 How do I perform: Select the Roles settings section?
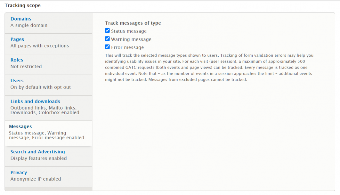click(17, 60)
